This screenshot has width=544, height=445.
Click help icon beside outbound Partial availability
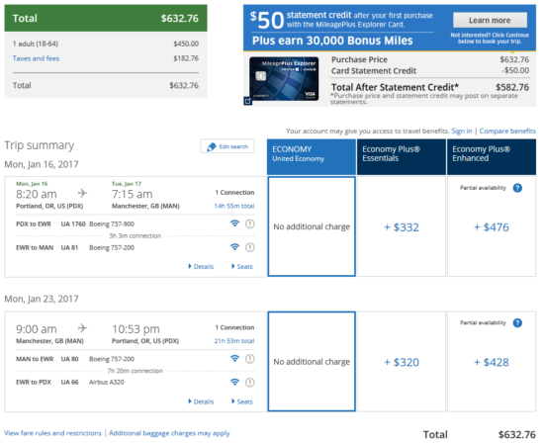pyautogui.click(x=517, y=188)
